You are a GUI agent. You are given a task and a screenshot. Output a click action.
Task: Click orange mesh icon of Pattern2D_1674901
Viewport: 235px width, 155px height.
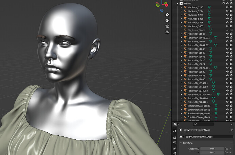(185, 83)
